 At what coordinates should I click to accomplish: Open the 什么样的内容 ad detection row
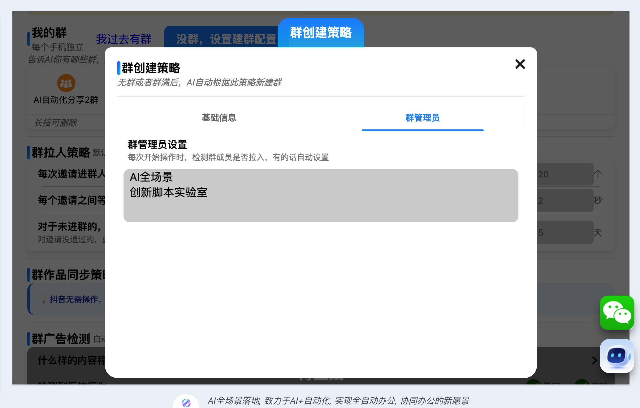pyautogui.click(x=71, y=360)
